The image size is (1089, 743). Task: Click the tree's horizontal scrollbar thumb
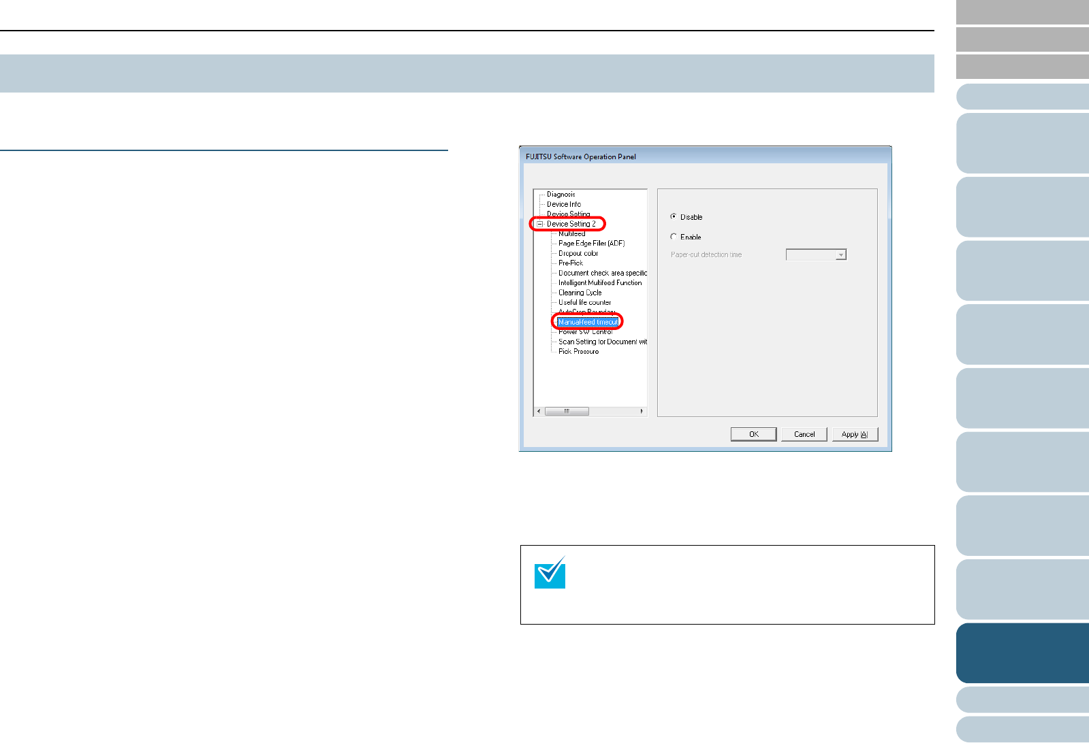[567, 411]
